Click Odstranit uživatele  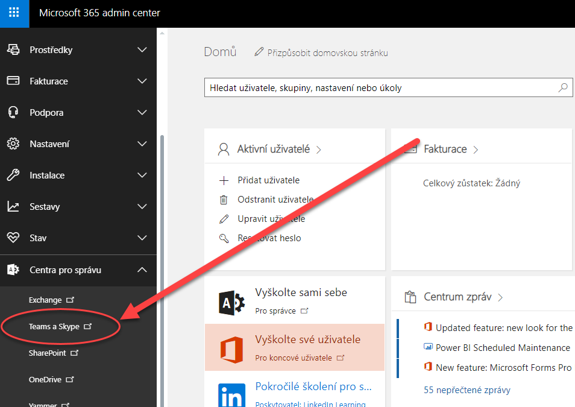point(275,200)
